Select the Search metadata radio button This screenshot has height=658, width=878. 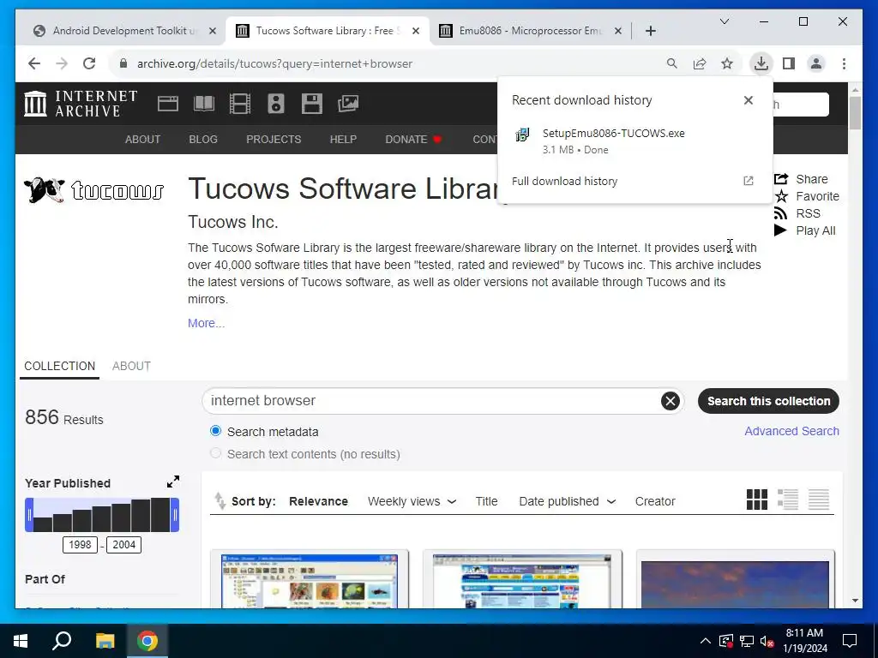(x=215, y=431)
